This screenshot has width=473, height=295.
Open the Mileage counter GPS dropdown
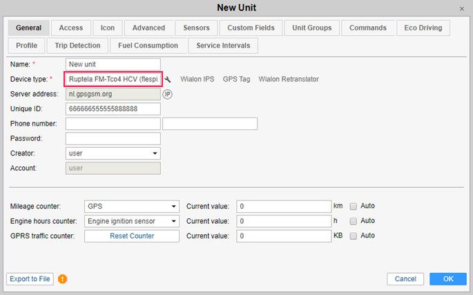tap(131, 206)
